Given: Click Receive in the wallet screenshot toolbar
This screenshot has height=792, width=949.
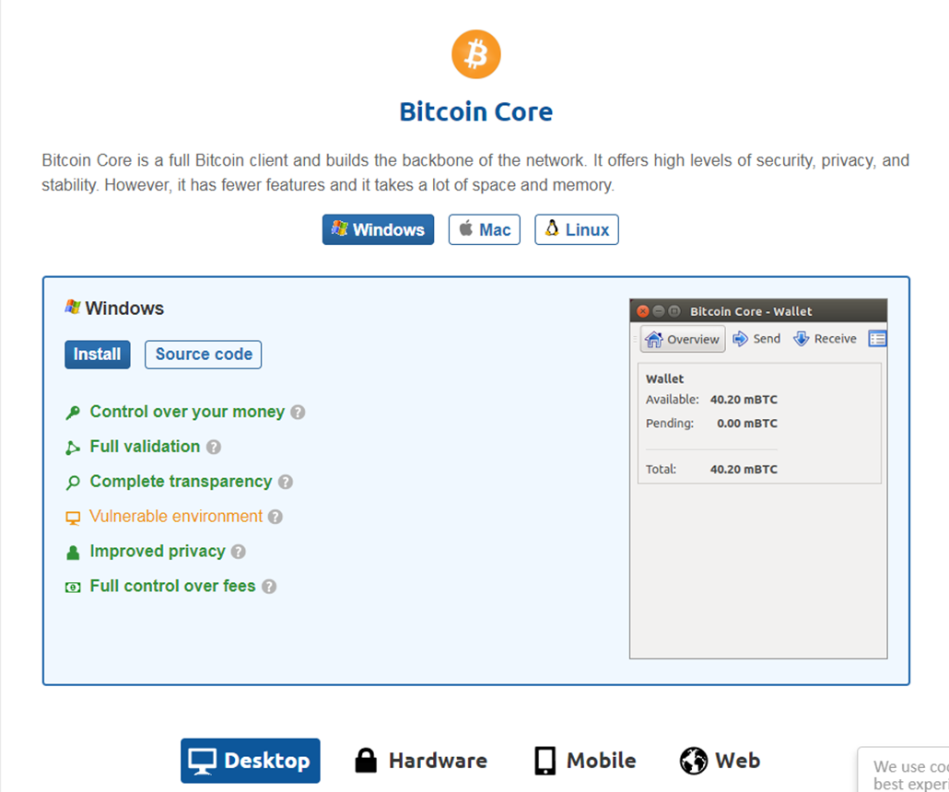Looking at the screenshot, I should click(825, 339).
